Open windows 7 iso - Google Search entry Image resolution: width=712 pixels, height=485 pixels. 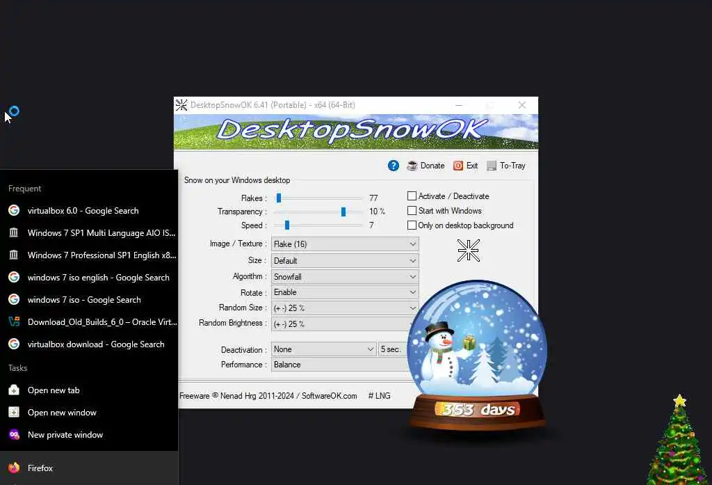[x=89, y=299]
